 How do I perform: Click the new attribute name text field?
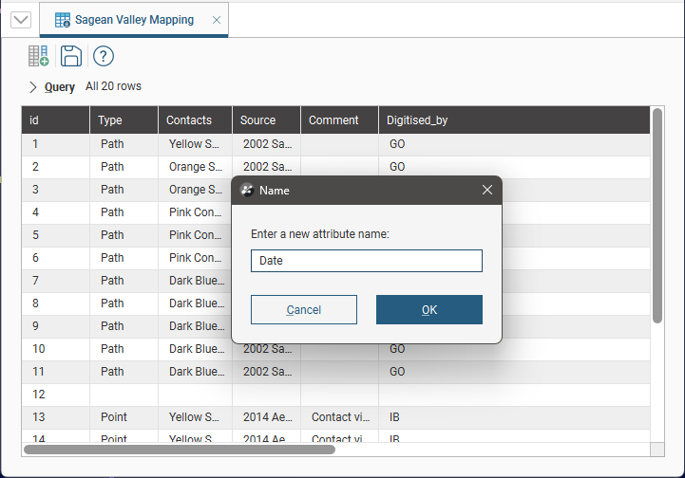(367, 261)
